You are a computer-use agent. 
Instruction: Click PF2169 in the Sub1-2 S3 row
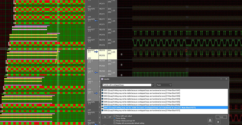pyautogui.click(x=102, y=66)
